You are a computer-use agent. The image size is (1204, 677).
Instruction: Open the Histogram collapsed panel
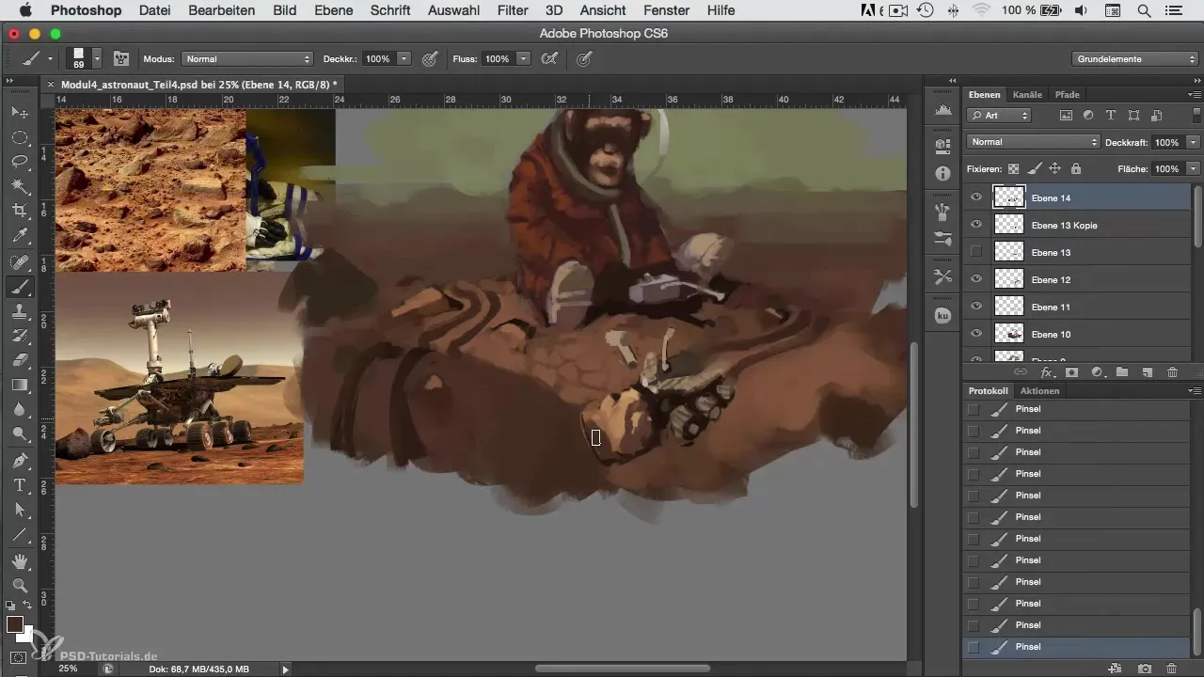pos(943,111)
